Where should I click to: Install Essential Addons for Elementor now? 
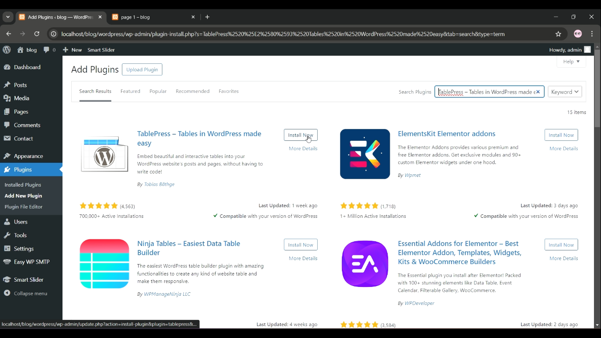click(561, 245)
